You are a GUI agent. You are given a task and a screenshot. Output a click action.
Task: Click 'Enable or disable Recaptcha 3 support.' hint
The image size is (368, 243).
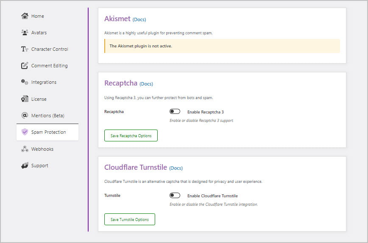tap(201, 121)
